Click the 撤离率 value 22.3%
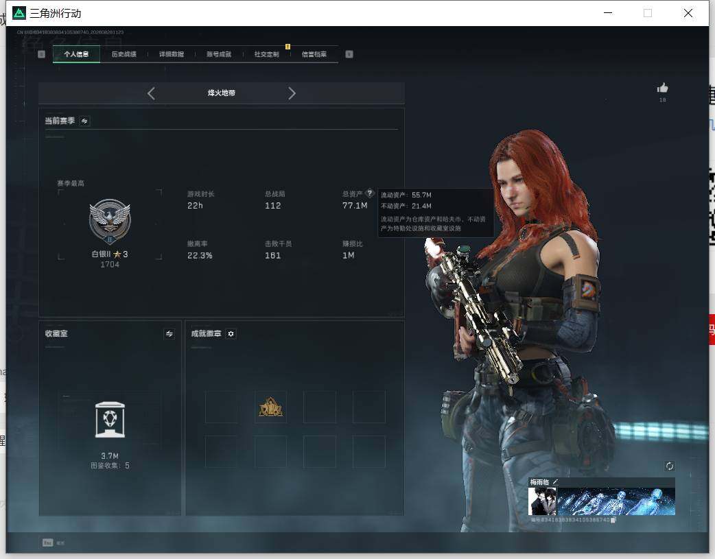 (x=200, y=256)
